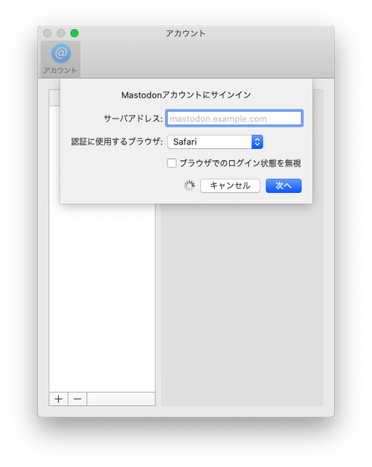Click the キャンセル button
The width and height of the screenshot is (372, 467).
pos(230,186)
